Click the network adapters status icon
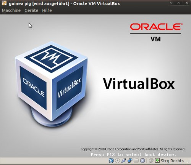191x165 pixels. click(x=130, y=160)
